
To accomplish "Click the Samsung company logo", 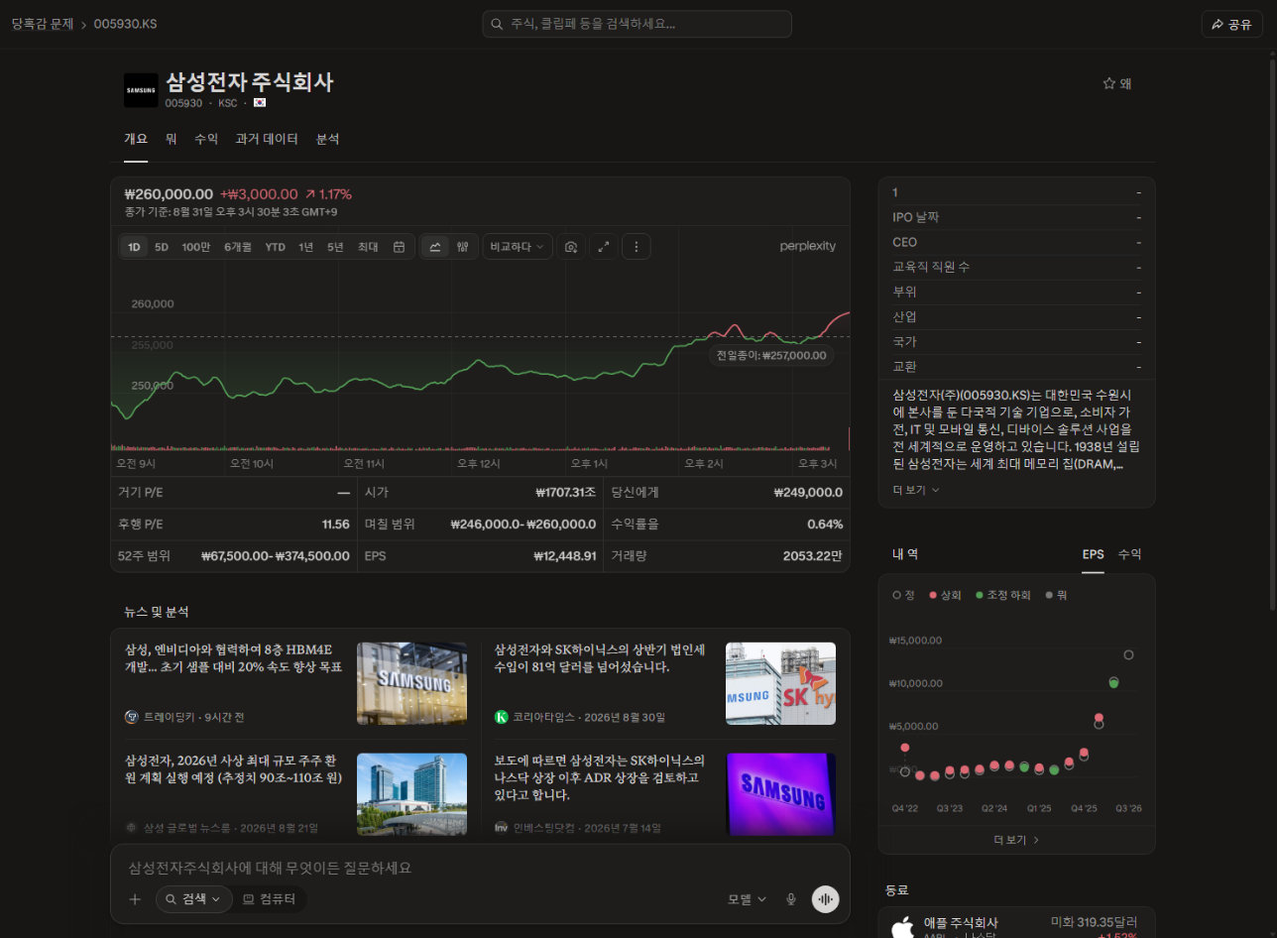I will click(141, 89).
